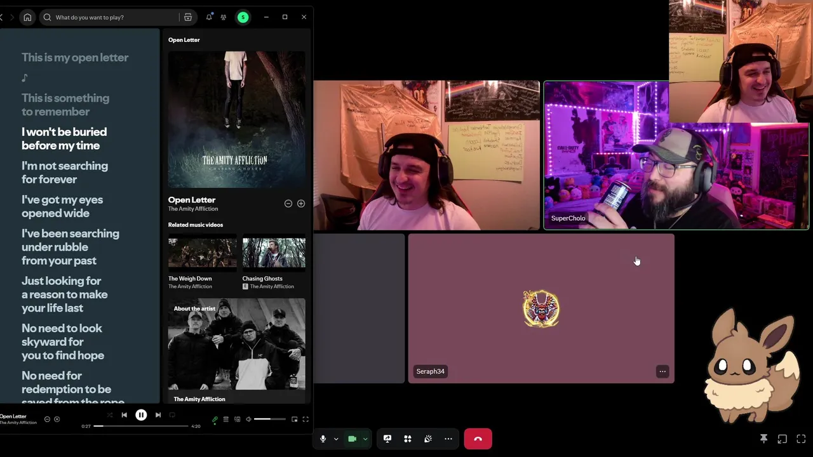Open Spotify miniplayer
Screen dimensions: 813x457
pyautogui.click(x=294, y=420)
